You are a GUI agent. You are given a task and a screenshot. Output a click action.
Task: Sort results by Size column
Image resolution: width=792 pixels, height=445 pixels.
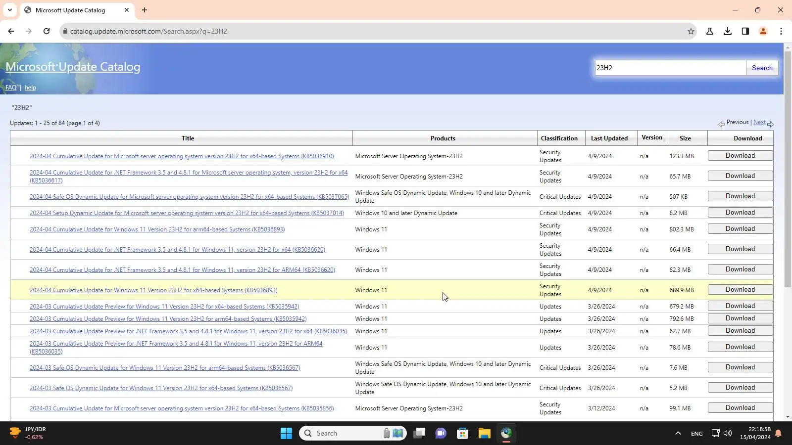685,138
